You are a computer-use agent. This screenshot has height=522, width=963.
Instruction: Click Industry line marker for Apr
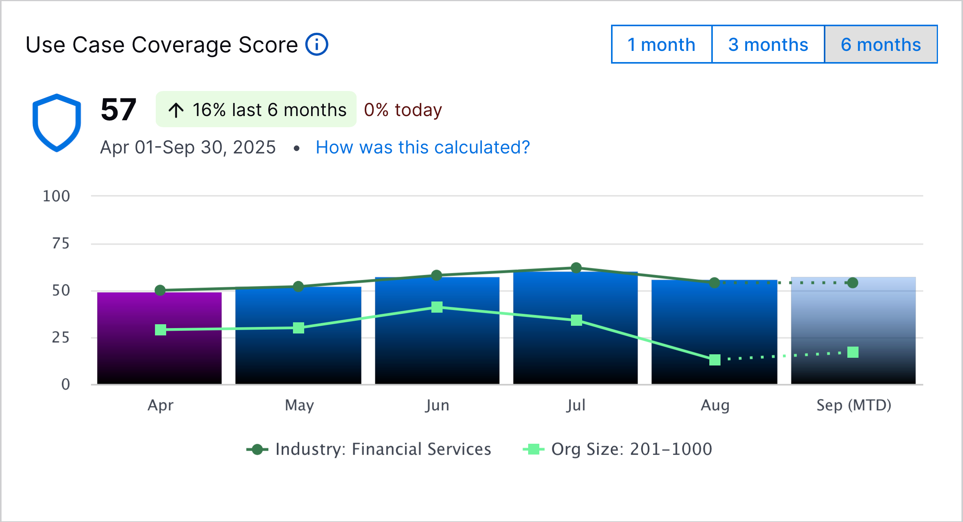click(160, 290)
